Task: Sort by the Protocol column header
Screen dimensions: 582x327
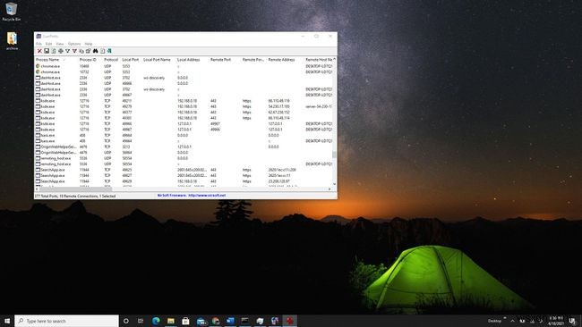Action: pos(111,60)
